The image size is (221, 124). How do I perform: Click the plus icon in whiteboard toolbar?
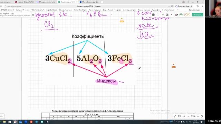[x=163, y=14]
